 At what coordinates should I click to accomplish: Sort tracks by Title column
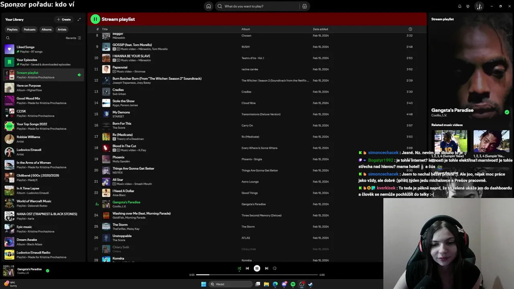(x=105, y=29)
